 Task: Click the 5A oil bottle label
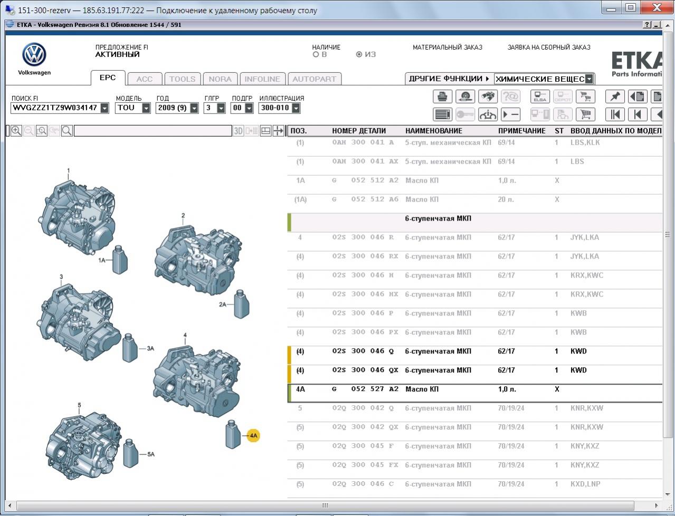pos(151,454)
